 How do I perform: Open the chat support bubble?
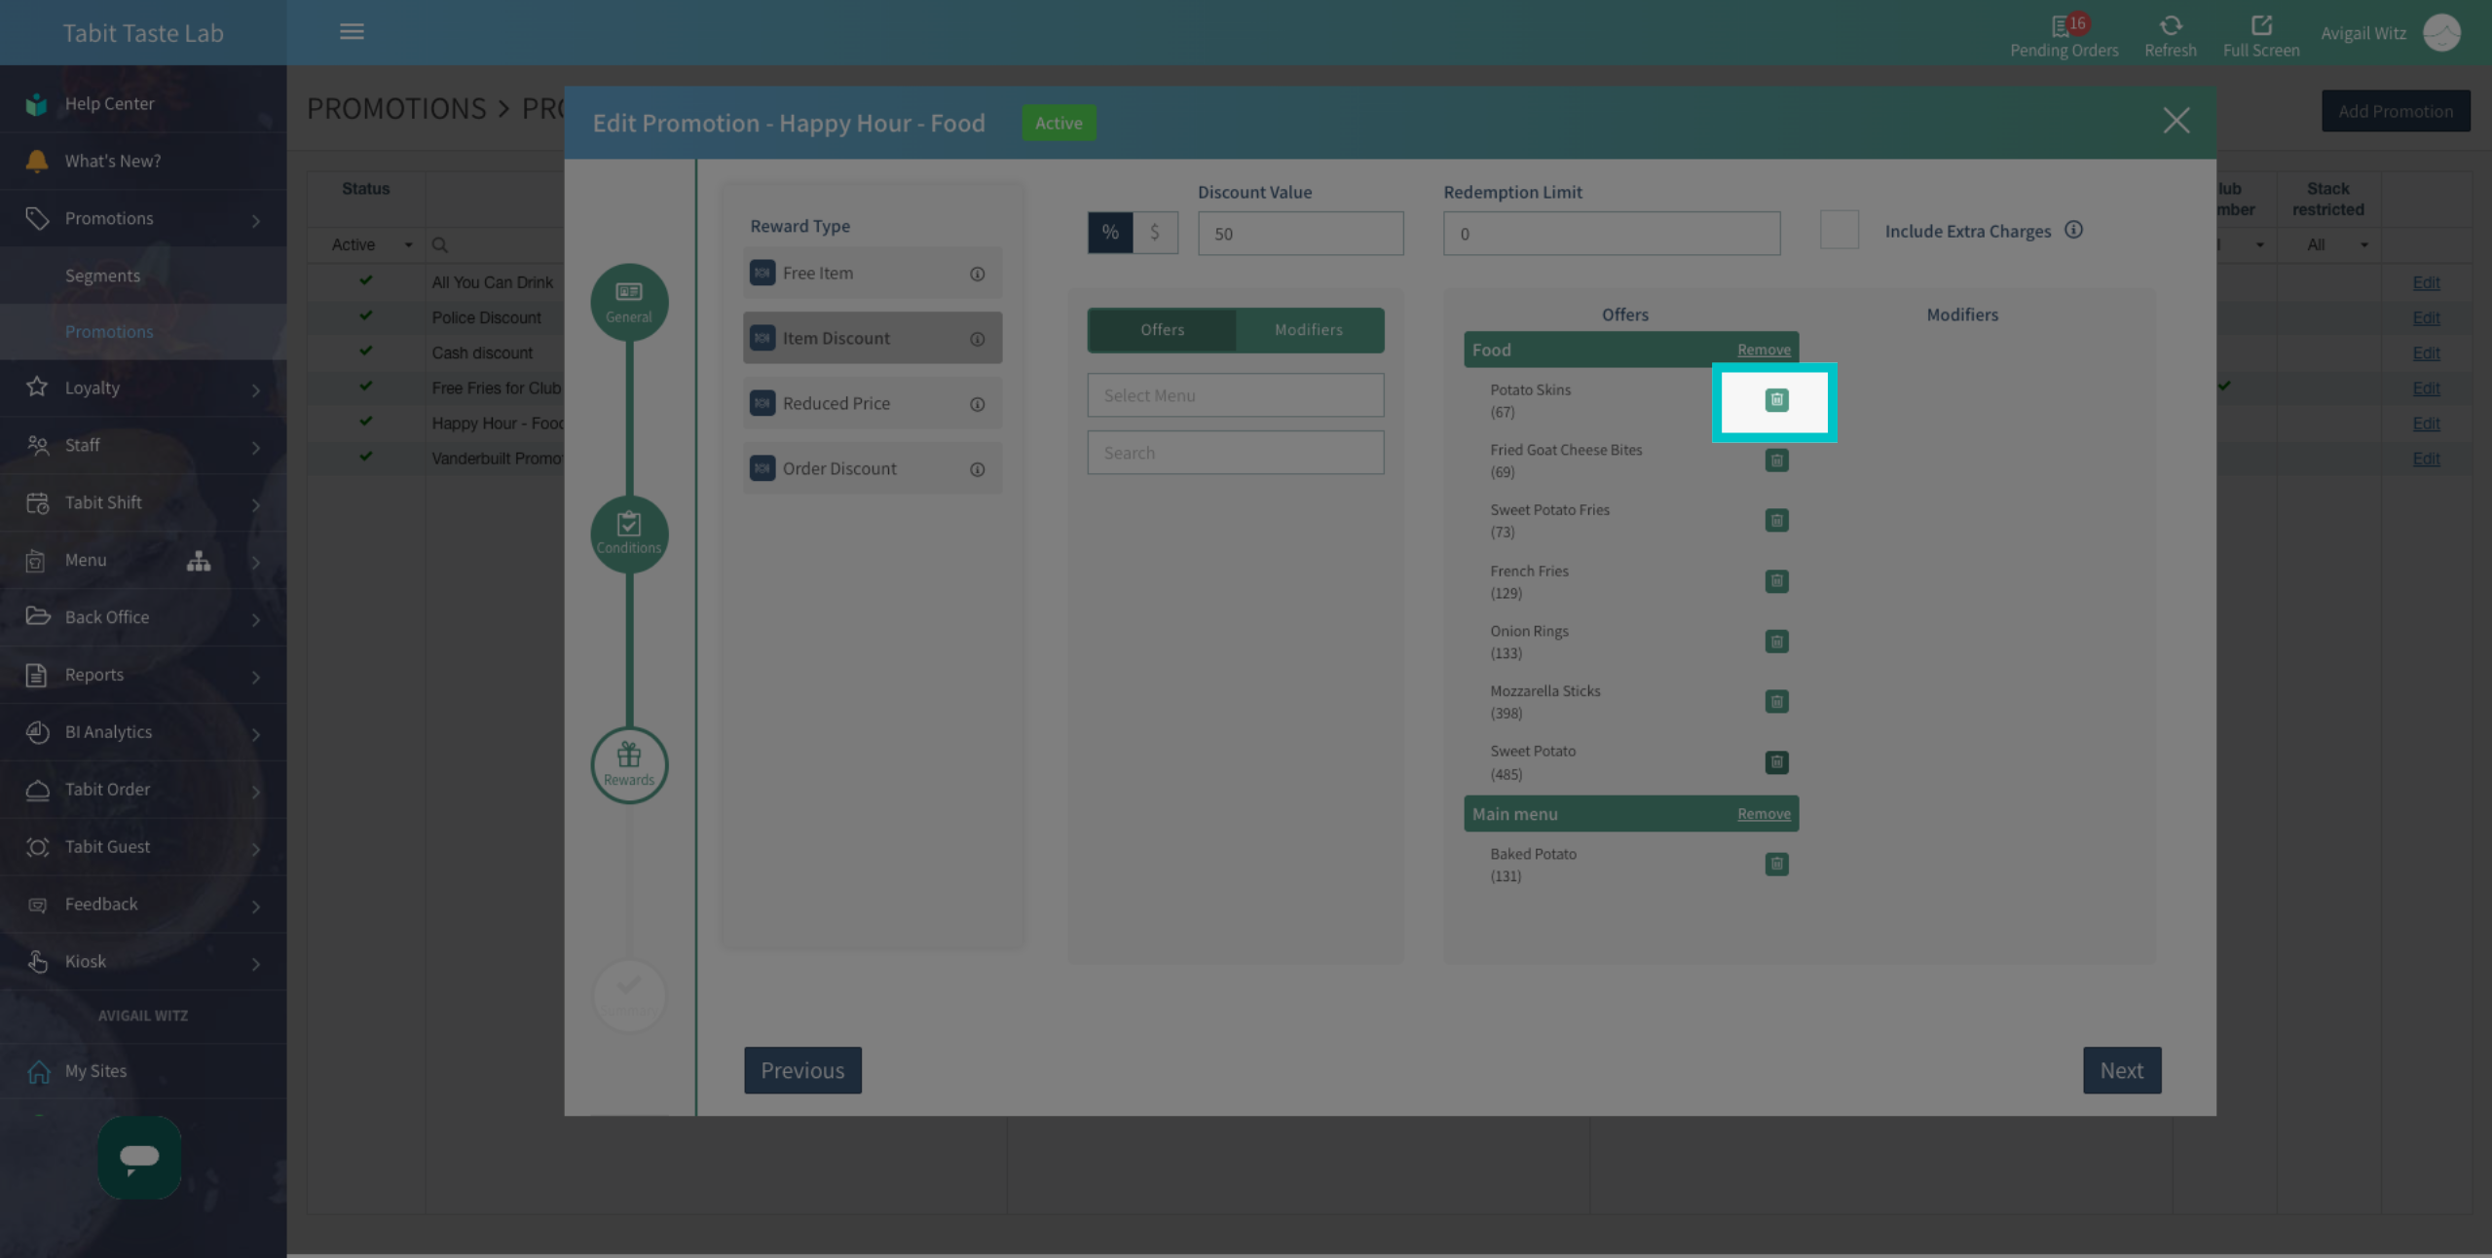(139, 1157)
